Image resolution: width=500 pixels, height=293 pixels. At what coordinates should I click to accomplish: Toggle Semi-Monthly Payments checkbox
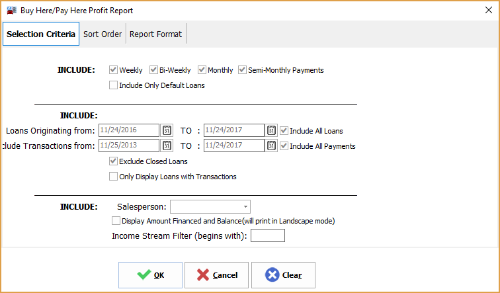click(x=242, y=70)
